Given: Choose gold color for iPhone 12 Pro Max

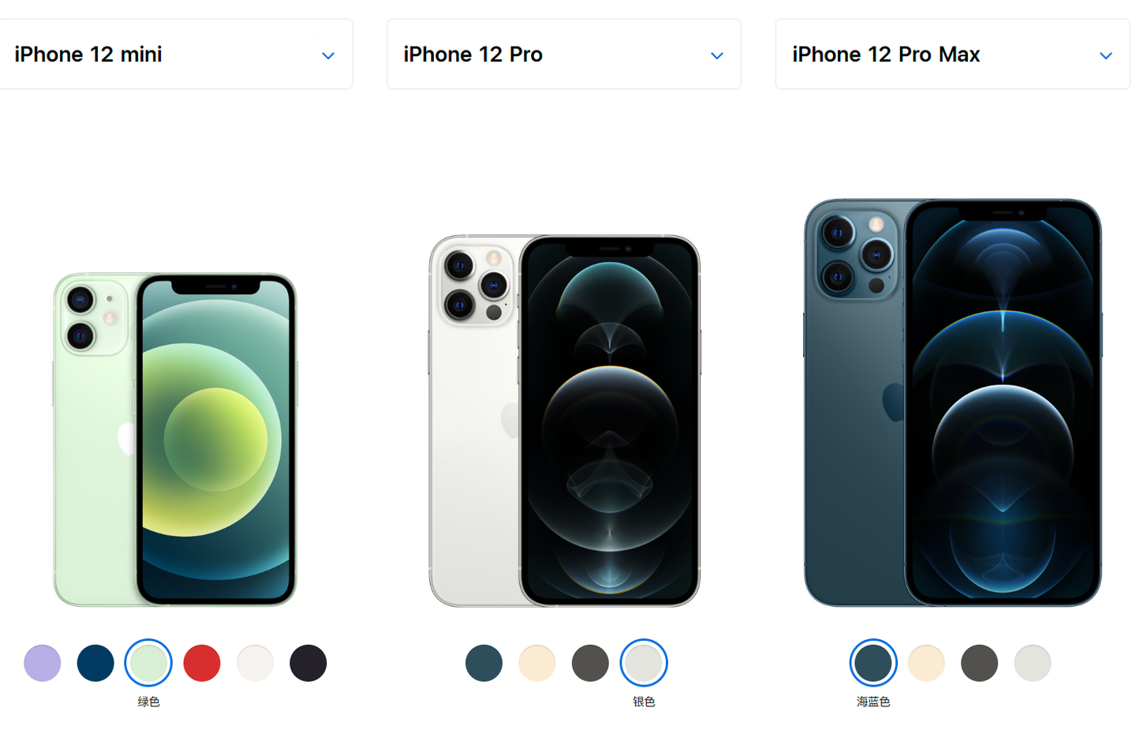Looking at the screenshot, I should tap(926, 663).
